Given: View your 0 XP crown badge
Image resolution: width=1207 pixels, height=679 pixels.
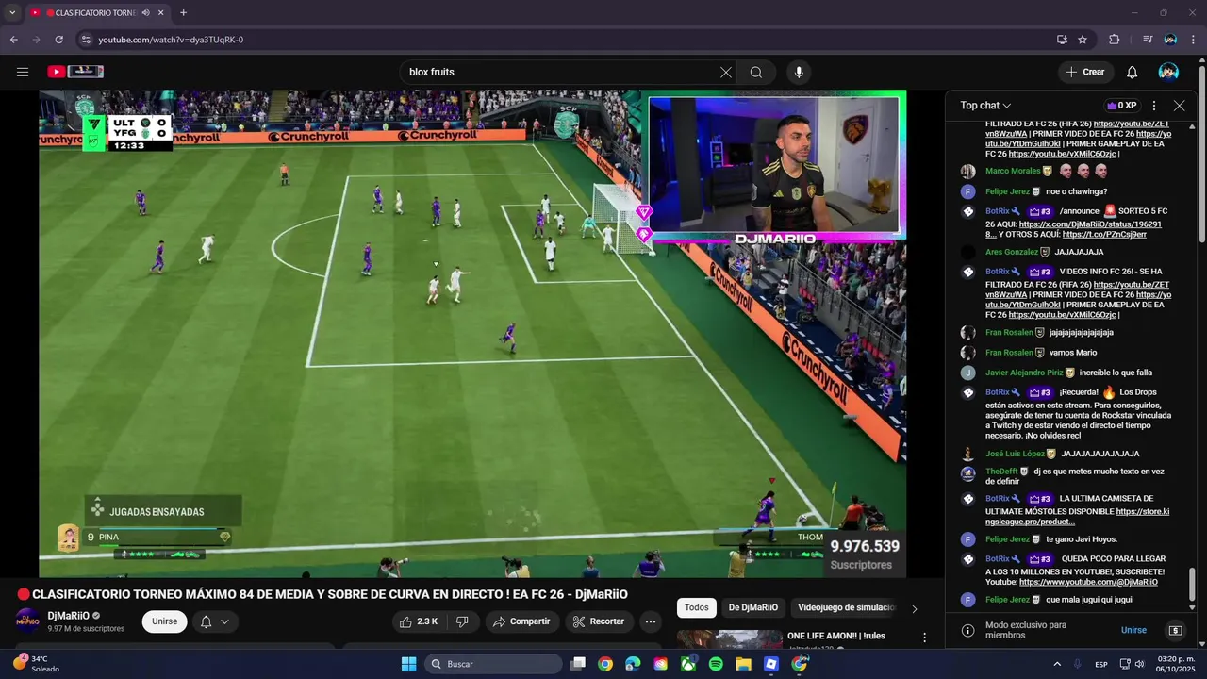Looking at the screenshot, I should (x=1121, y=106).
